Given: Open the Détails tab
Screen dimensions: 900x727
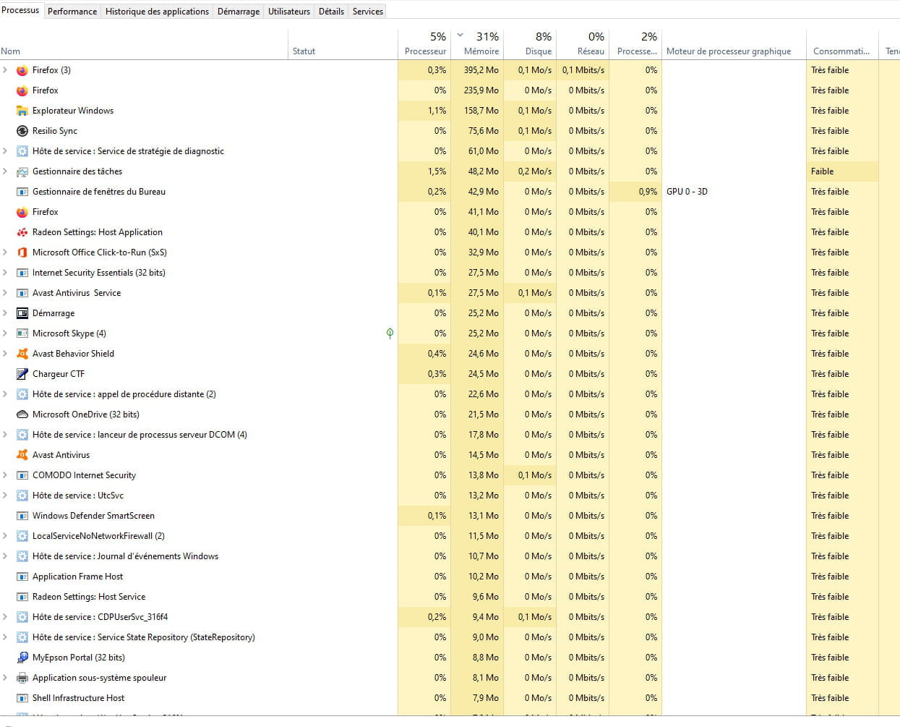Looking at the screenshot, I should [331, 12].
